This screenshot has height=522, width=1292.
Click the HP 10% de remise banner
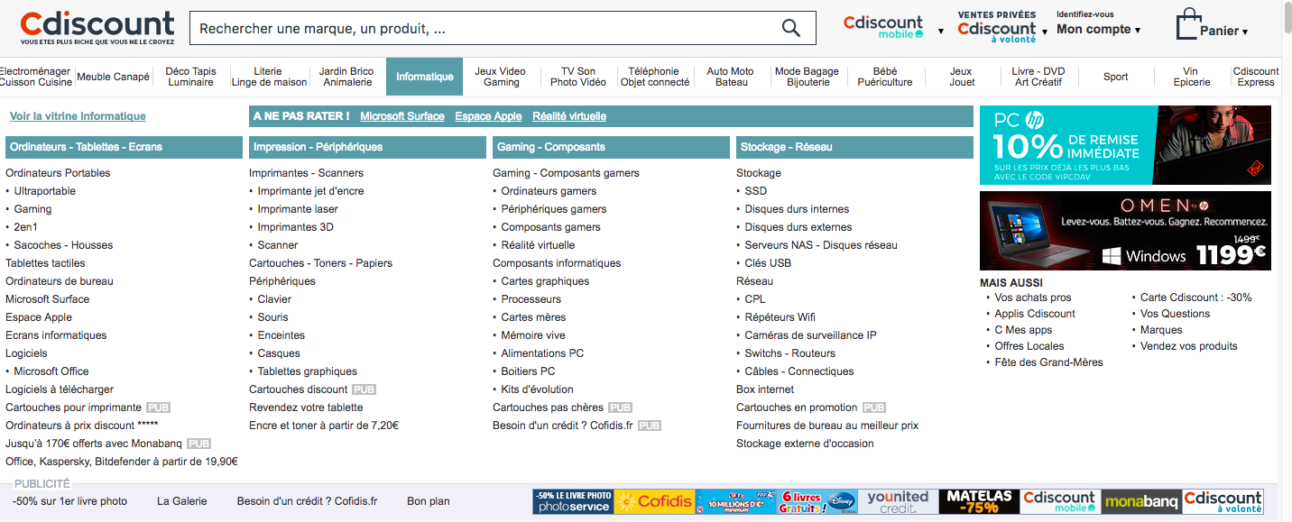point(1125,145)
